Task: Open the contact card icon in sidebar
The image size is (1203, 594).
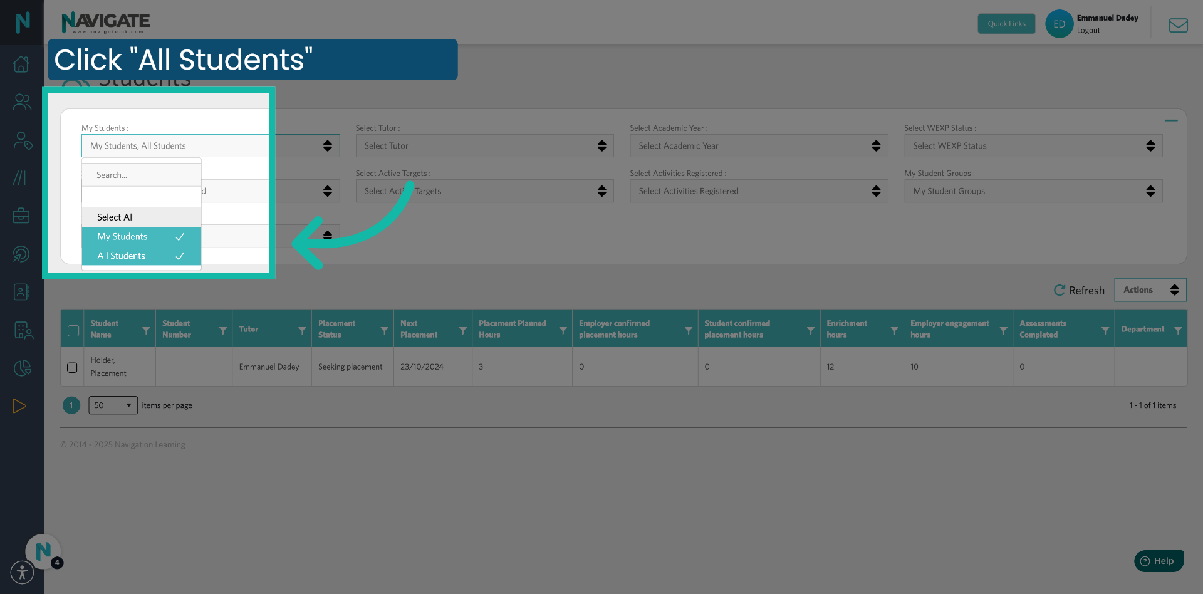Action: click(x=21, y=291)
